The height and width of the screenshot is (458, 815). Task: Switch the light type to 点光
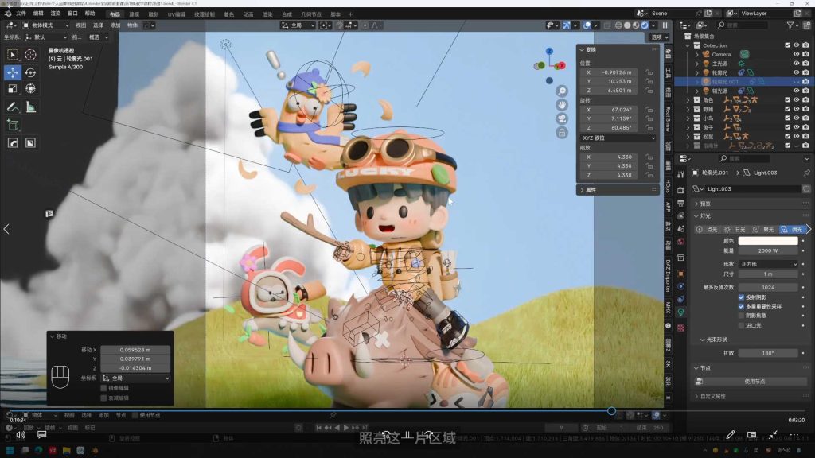point(710,230)
